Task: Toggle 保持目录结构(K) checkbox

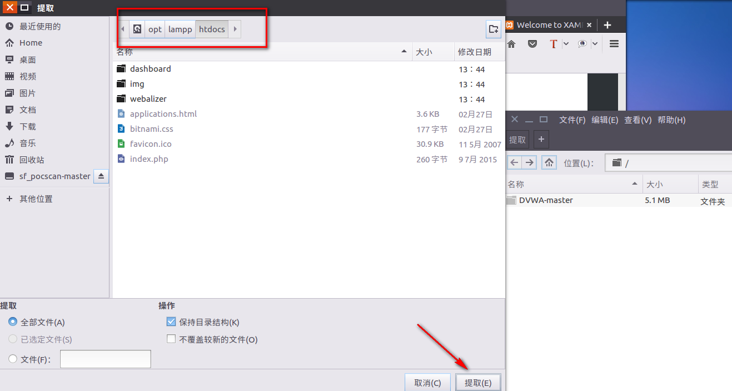Action: 171,322
